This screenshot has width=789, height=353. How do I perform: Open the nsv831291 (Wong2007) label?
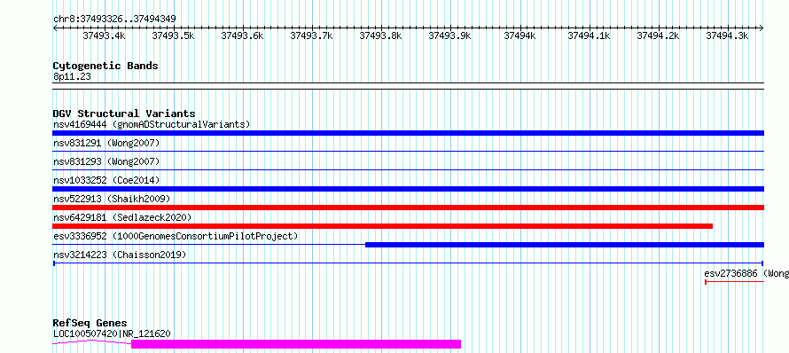click(106, 143)
